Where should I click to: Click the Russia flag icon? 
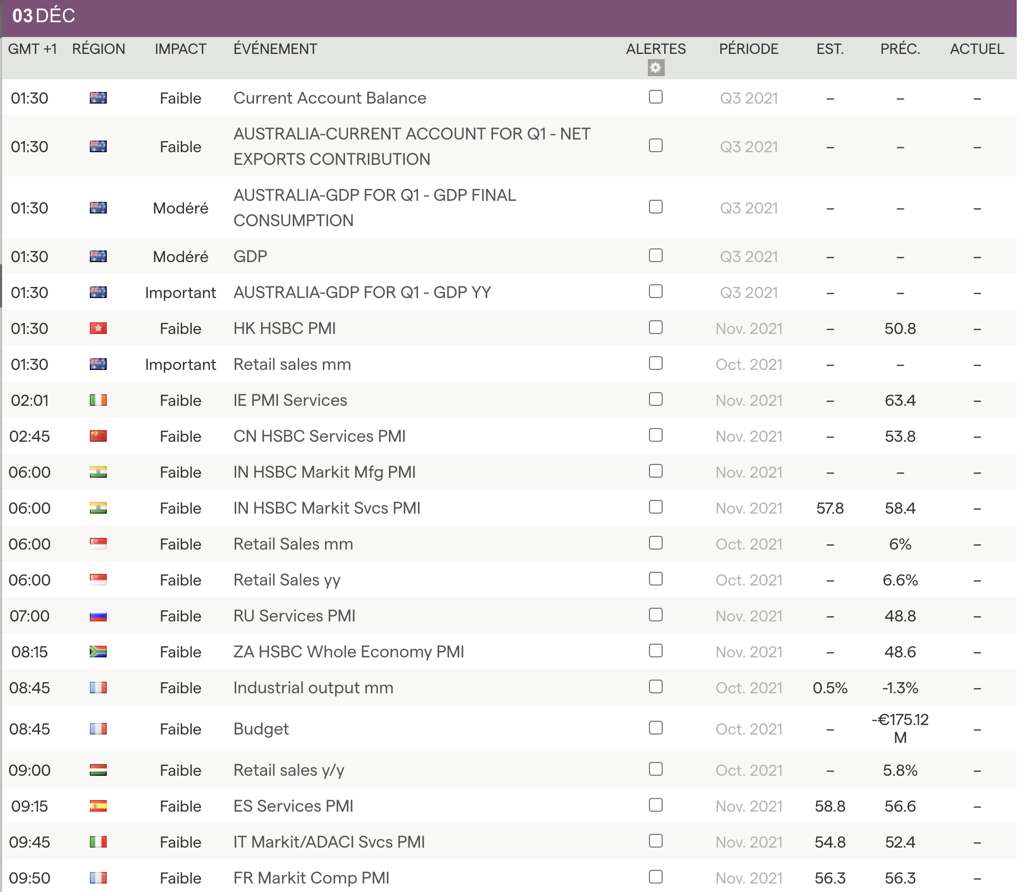pyautogui.click(x=98, y=616)
